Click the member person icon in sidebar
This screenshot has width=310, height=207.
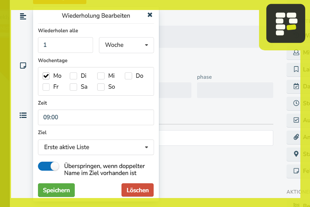pyautogui.click(x=296, y=52)
